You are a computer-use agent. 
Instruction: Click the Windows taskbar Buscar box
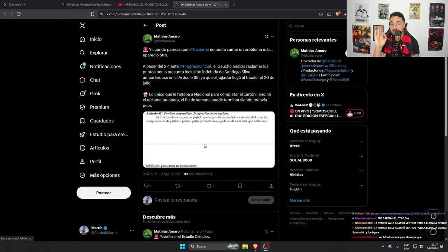pos(215,246)
